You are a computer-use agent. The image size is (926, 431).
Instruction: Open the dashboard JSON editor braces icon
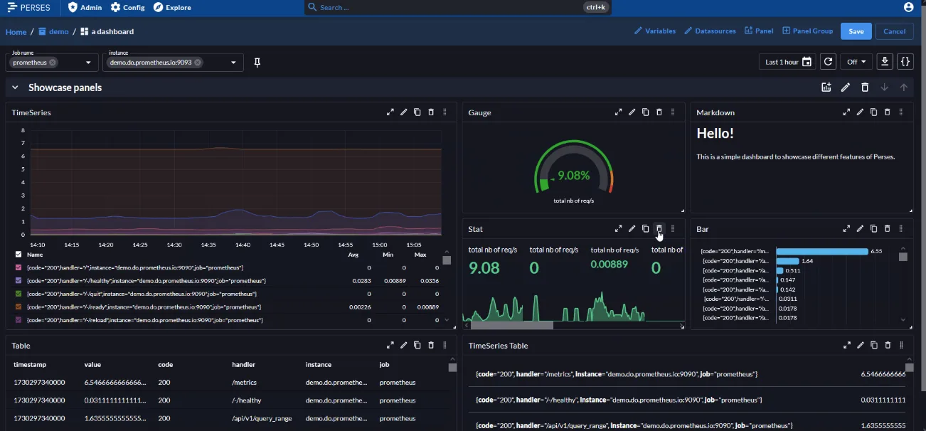coord(905,62)
